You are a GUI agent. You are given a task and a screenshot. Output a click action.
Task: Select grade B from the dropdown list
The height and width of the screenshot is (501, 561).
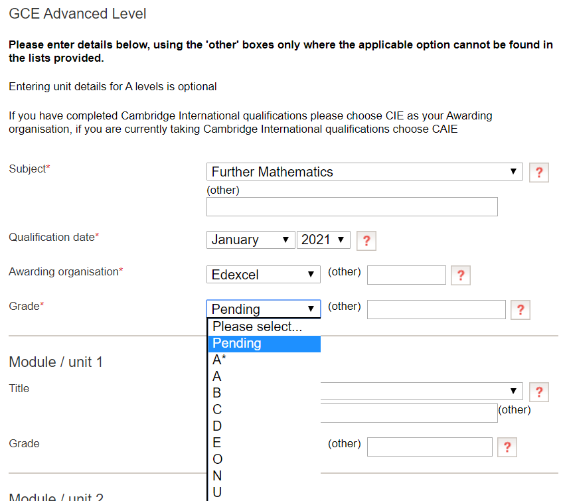pyautogui.click(x=217, y=393)
